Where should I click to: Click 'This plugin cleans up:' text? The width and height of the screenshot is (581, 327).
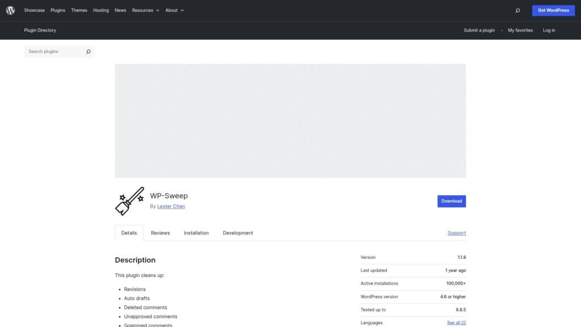click(140, 275)
